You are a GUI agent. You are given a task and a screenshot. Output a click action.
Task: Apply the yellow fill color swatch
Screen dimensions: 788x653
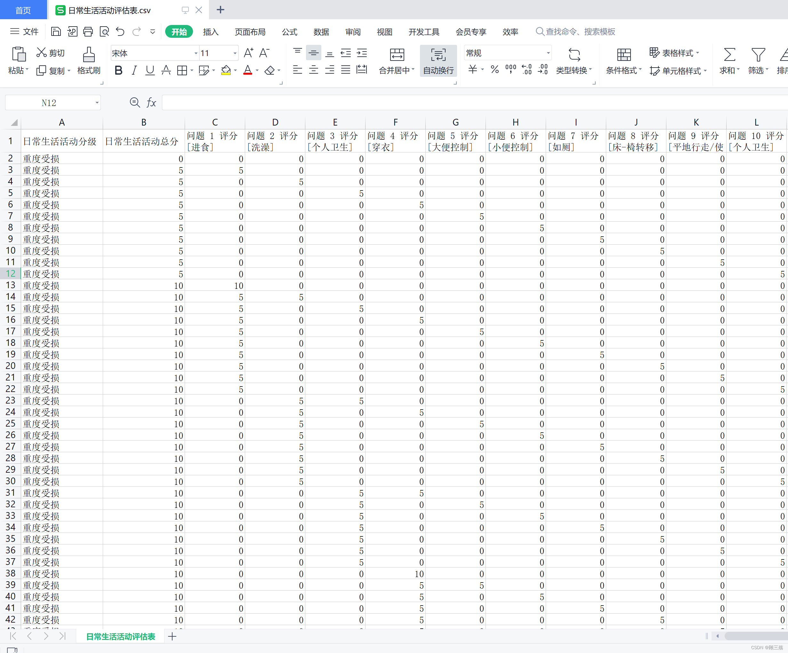[226, 70]
